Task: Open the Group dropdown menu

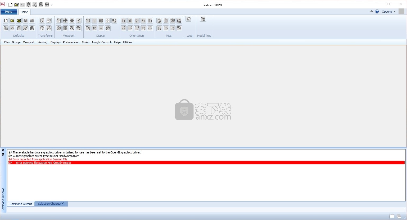Action: tap(16, 42)
